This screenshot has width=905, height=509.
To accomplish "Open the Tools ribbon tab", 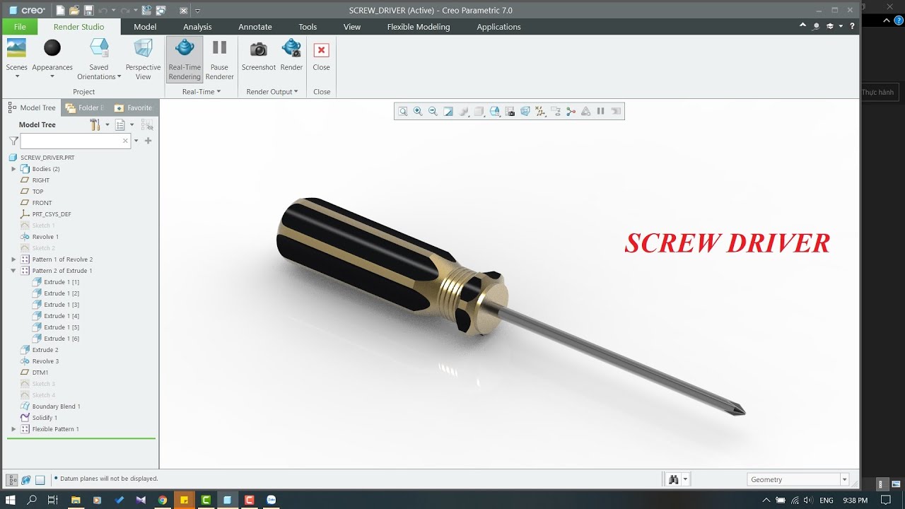I will pos(308,27).
